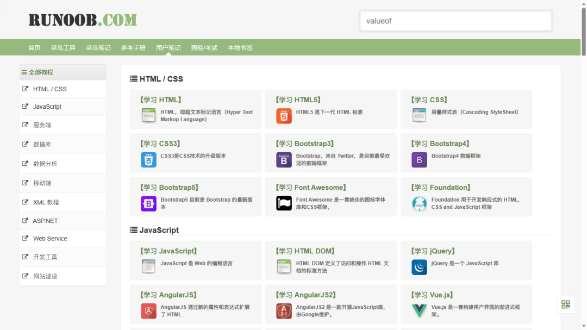Open the 用户笔记 nav item

[x=168, y=48]
